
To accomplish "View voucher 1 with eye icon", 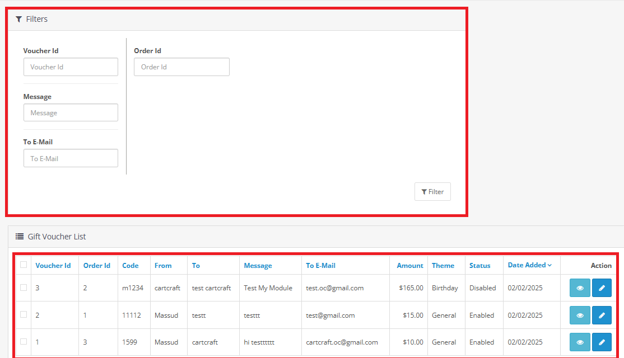I will click(x=580, y=342).
